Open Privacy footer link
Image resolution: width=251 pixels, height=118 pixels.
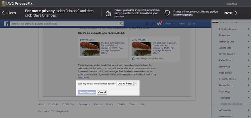[110, 104]
